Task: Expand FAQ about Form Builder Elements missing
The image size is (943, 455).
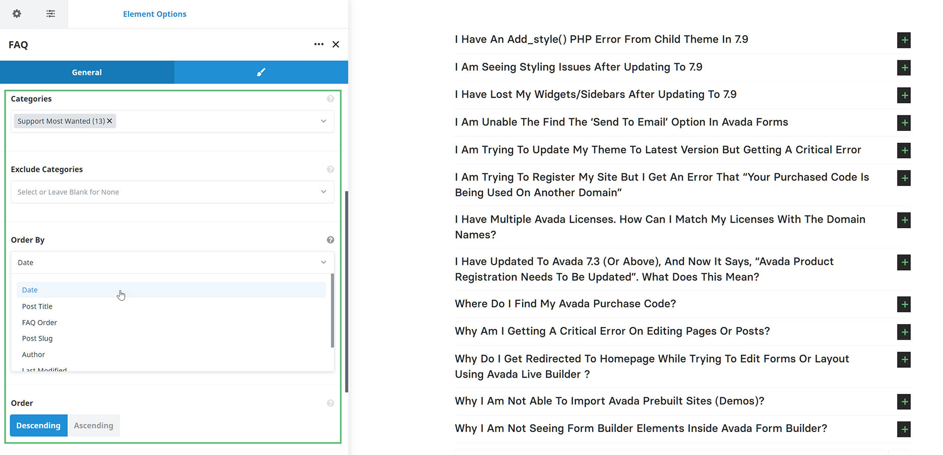Action: pyautogui.click(x=904, y=429)
